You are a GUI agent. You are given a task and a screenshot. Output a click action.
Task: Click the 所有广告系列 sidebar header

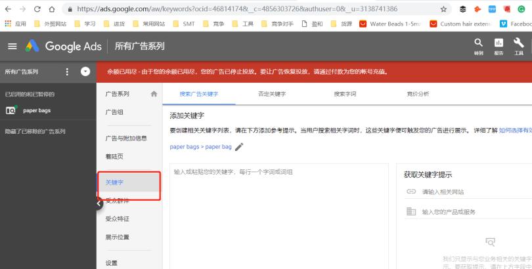(22, 72)
